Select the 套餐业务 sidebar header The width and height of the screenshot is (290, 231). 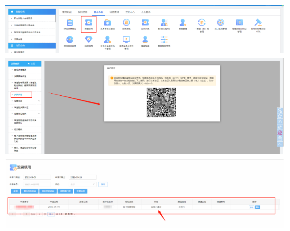(32, 12)
